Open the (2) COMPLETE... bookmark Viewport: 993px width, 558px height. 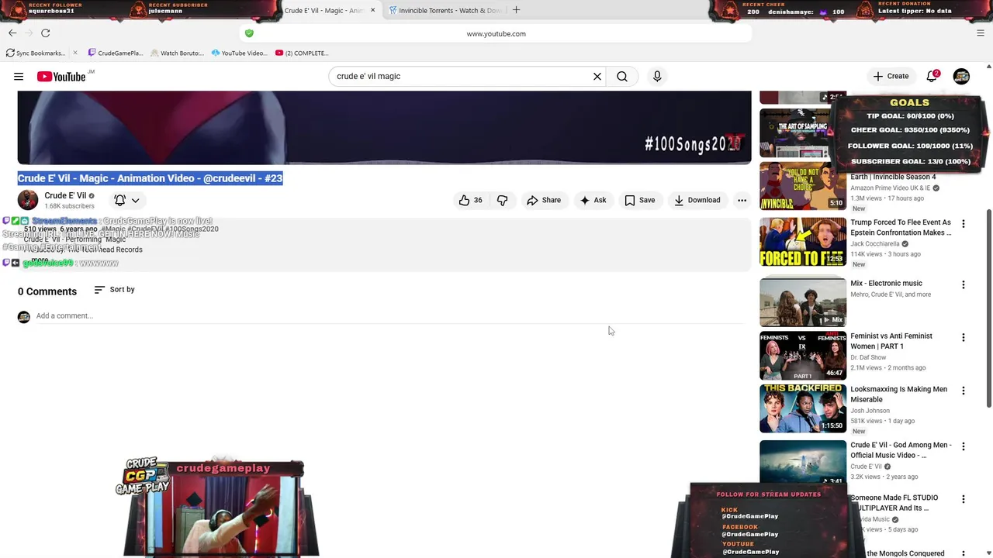302,53
